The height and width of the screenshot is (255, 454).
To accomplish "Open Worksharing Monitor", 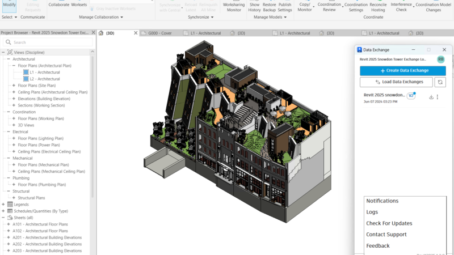I will coord(234,7).
